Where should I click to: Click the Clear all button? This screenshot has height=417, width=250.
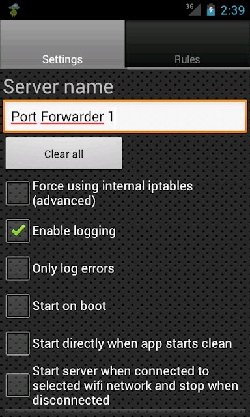[x=64, y=154]
